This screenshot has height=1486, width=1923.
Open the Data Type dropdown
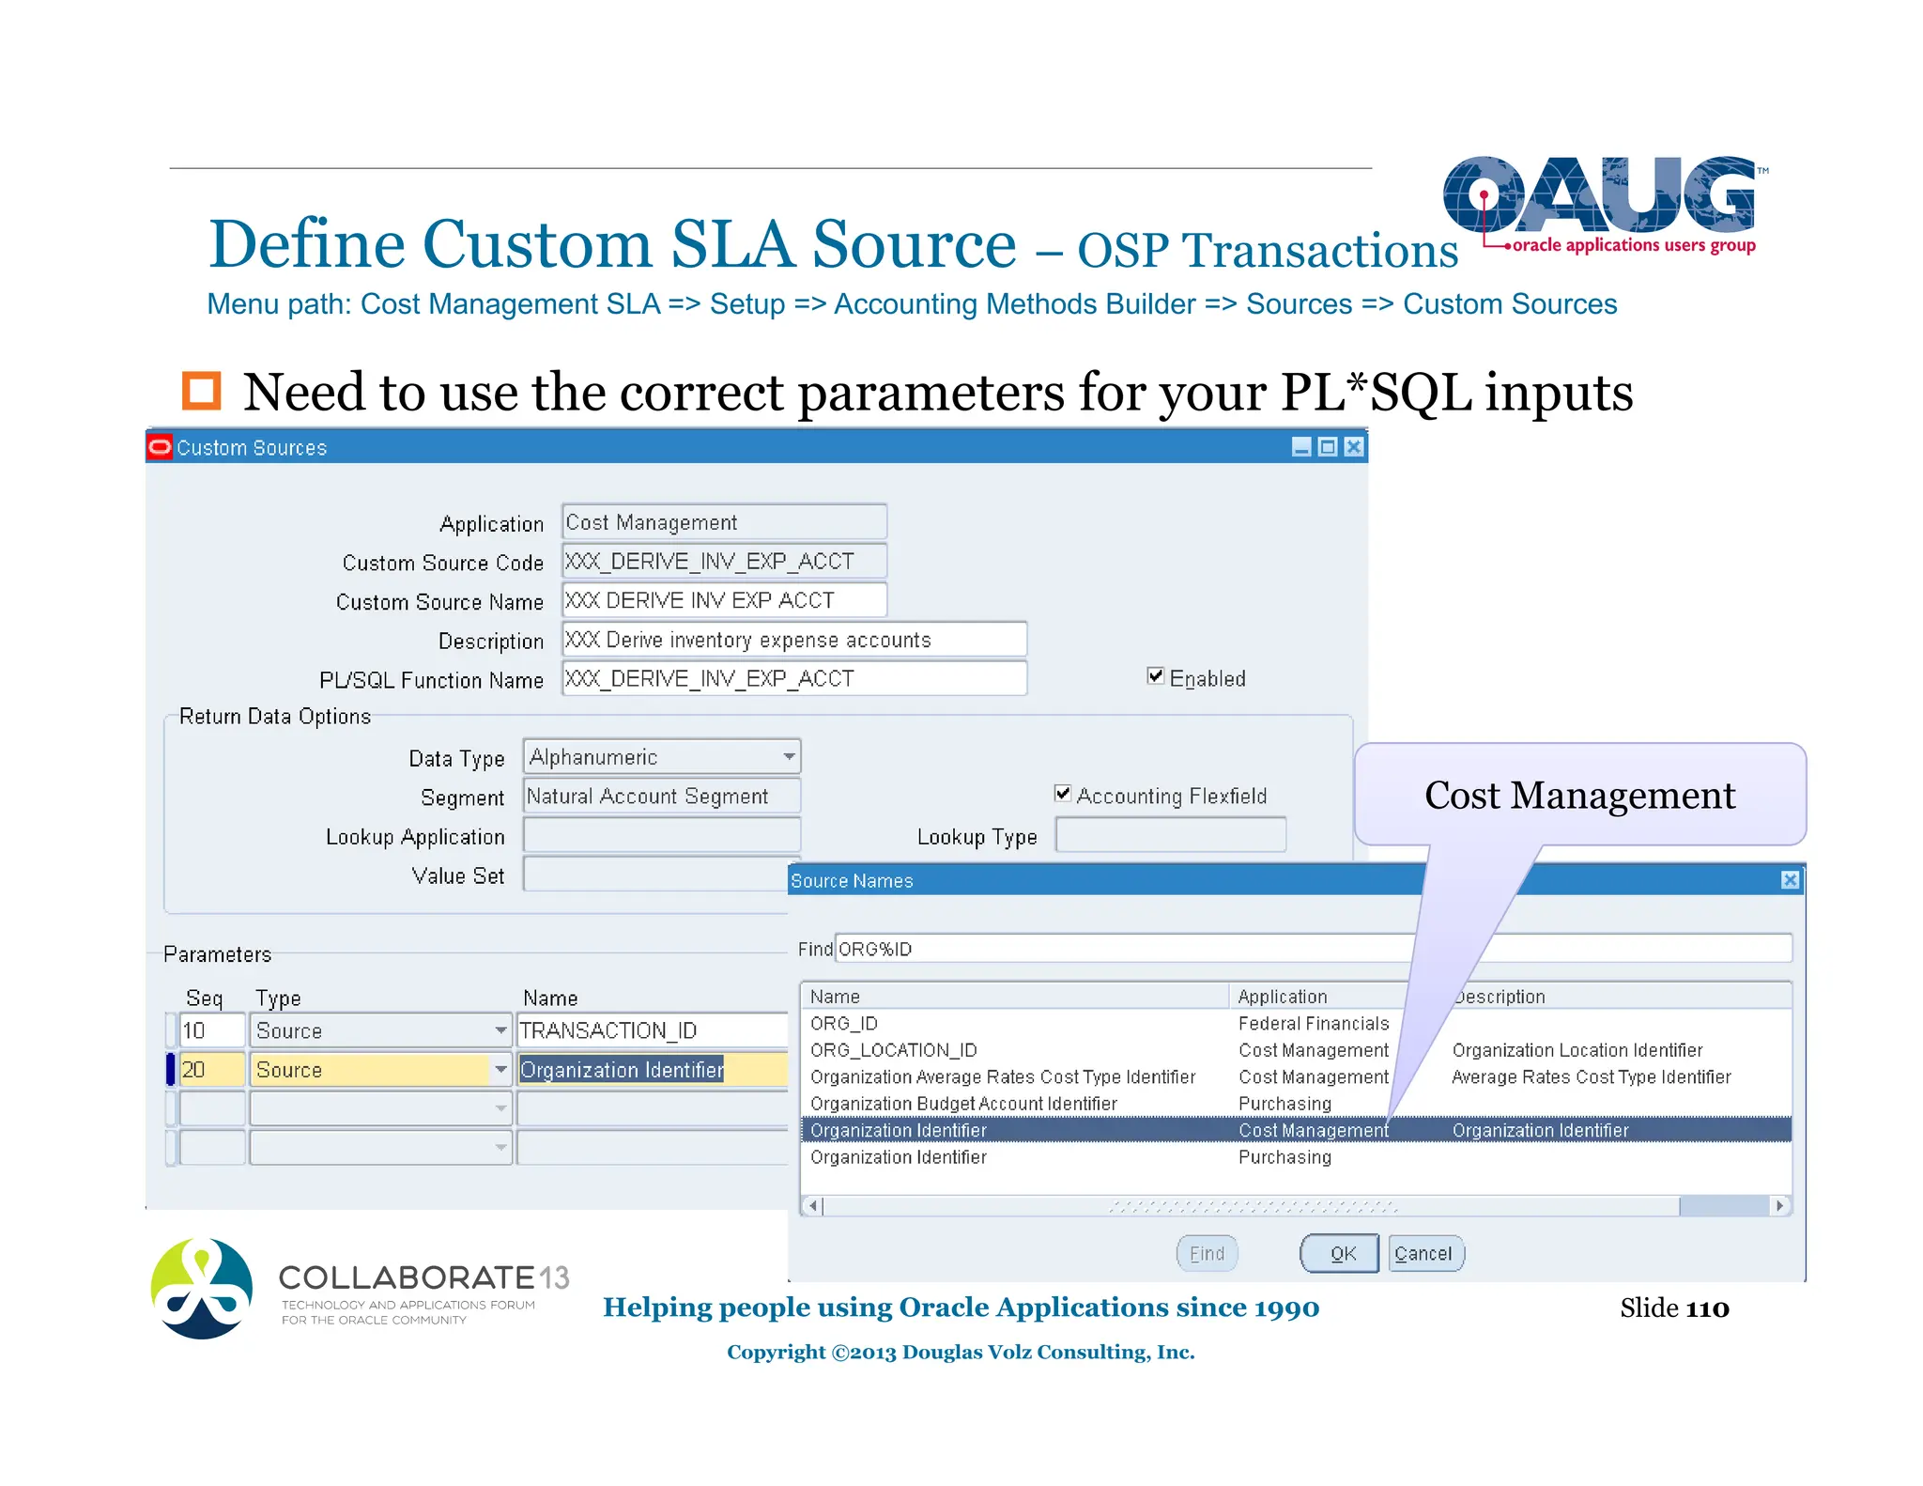coord(789,756)
